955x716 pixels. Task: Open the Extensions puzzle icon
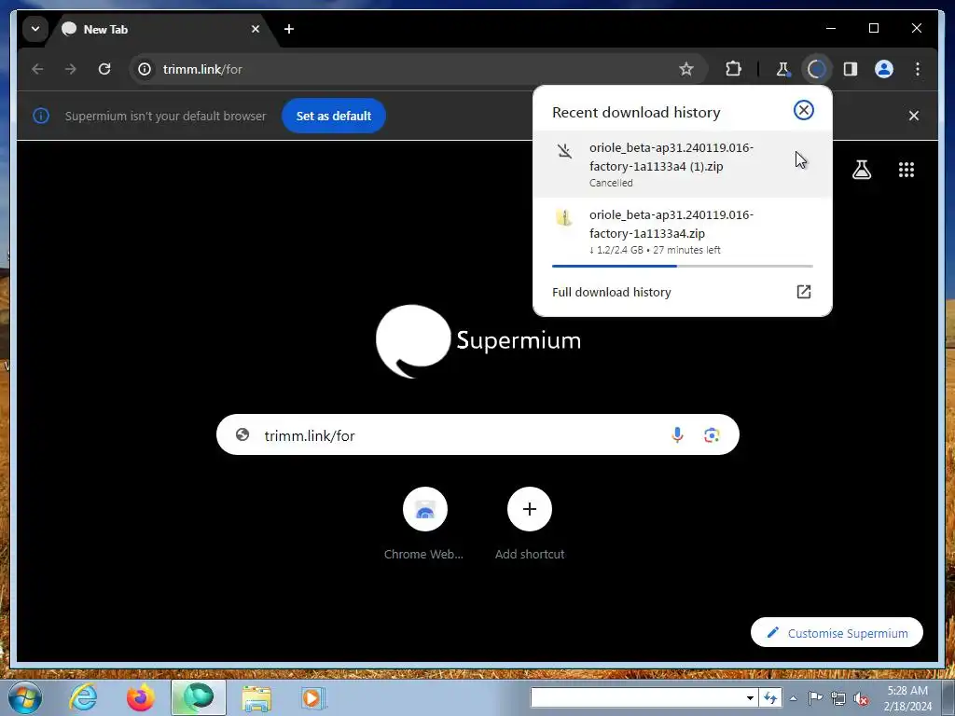[733, 69]
